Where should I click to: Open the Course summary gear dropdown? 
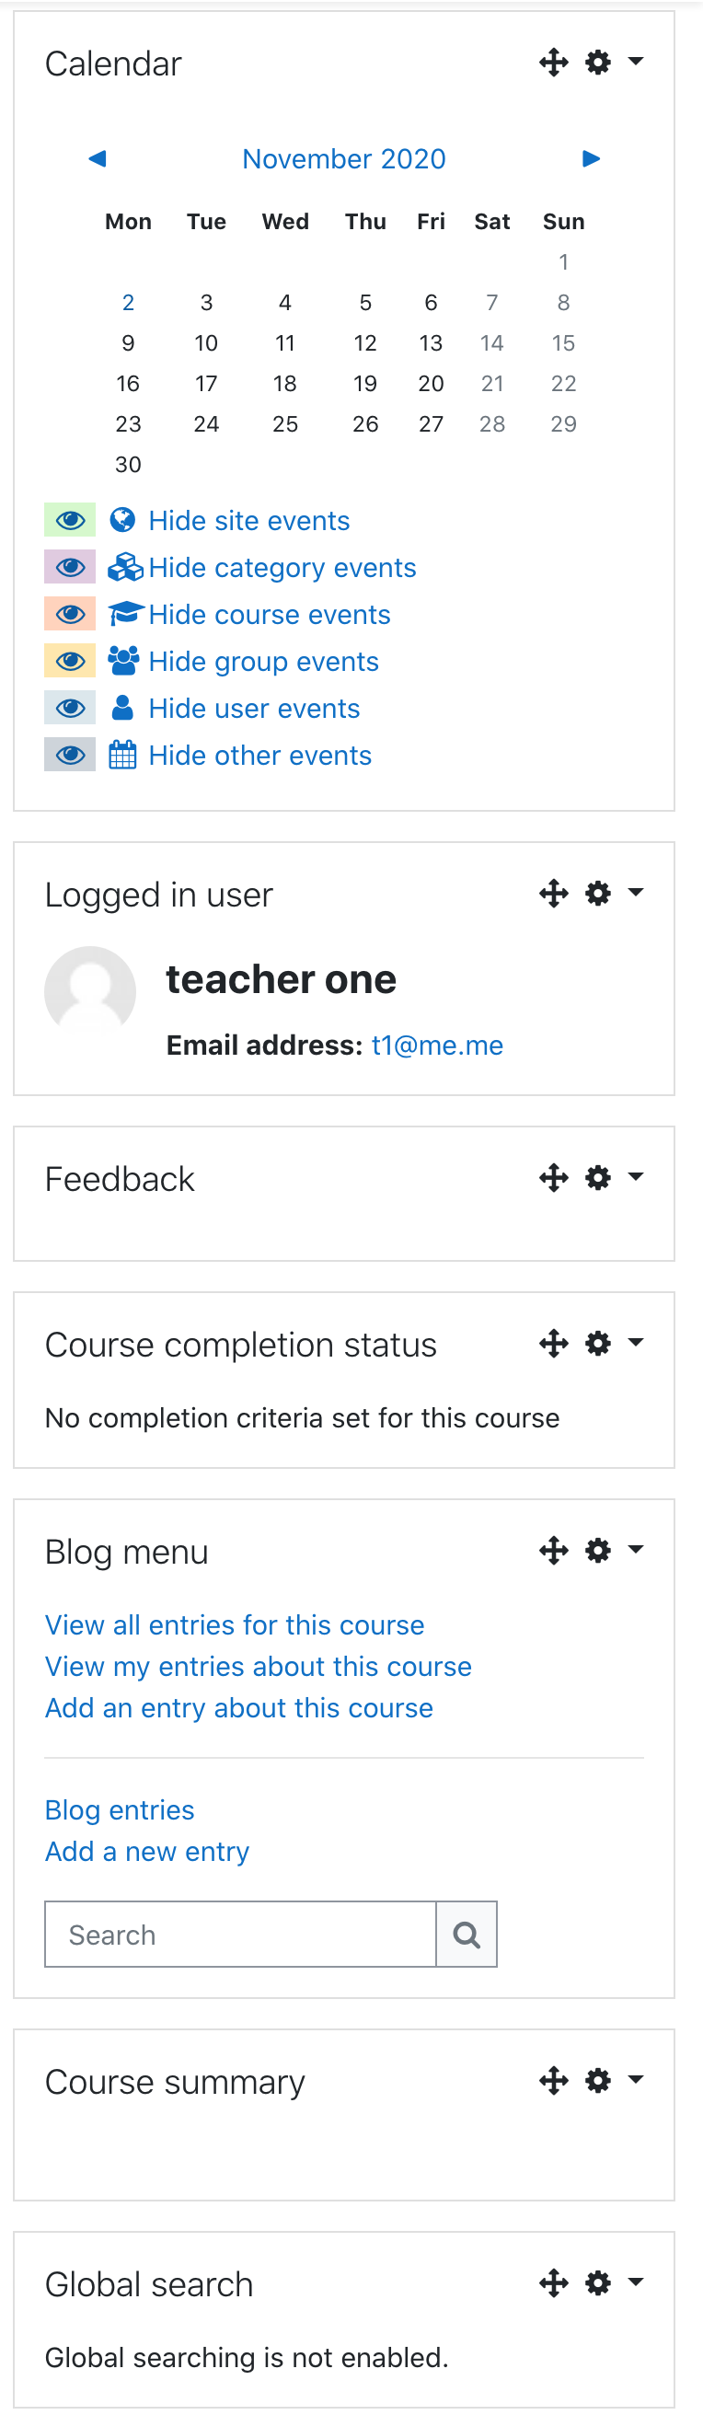tap(614, 2080)
